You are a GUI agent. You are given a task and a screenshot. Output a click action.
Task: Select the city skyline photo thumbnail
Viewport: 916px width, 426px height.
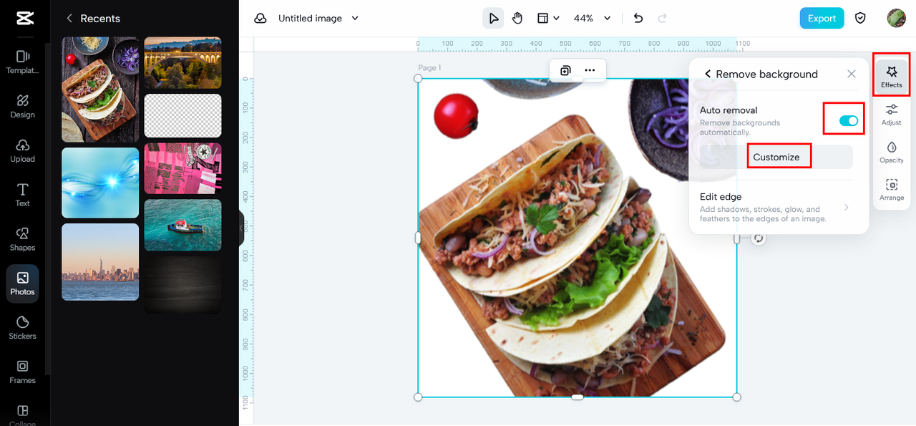click(x=100, y=261)
